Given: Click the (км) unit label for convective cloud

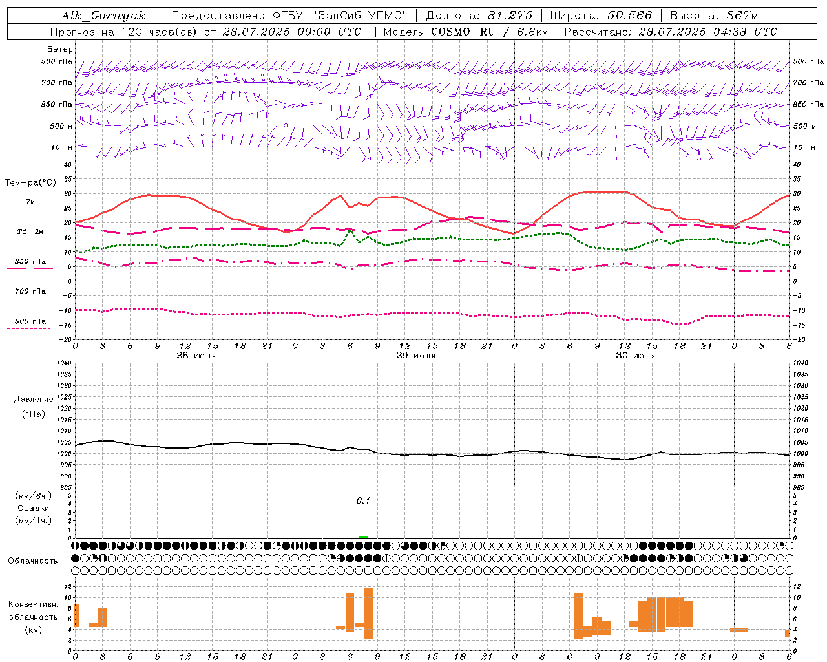Looking at the screenshot, I should click(x=33, y=630).
